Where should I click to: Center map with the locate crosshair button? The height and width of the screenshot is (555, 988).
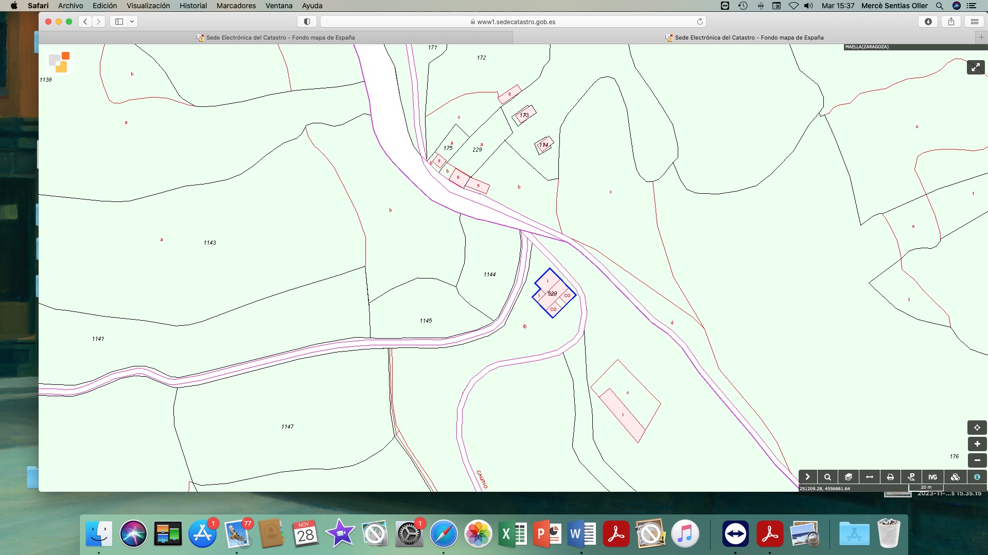pyautogui.click(x=977, y=428)
